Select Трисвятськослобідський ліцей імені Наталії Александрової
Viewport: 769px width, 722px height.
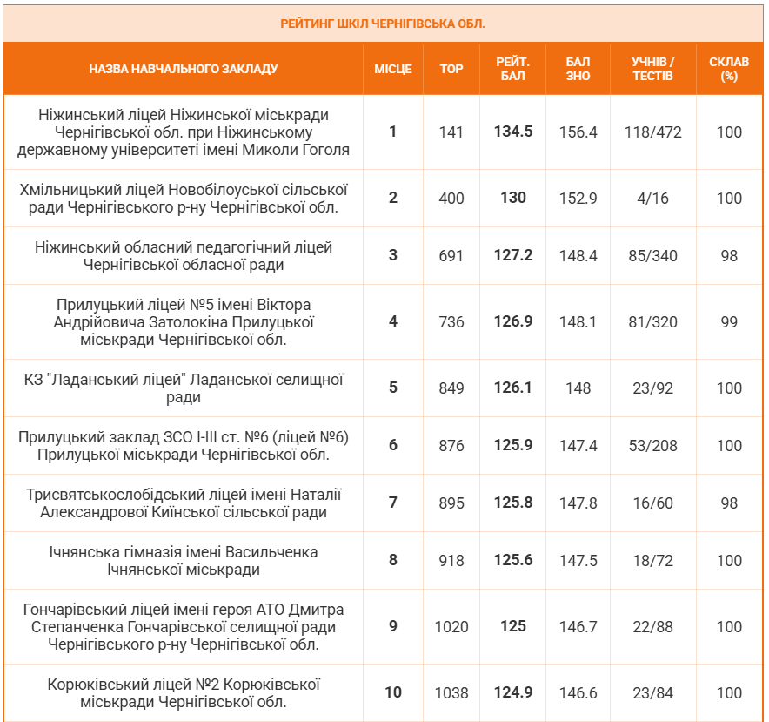click(x=183, y=503)
